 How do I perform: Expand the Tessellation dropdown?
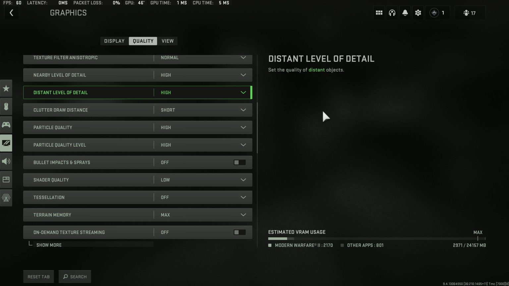(x=244, y=197)
